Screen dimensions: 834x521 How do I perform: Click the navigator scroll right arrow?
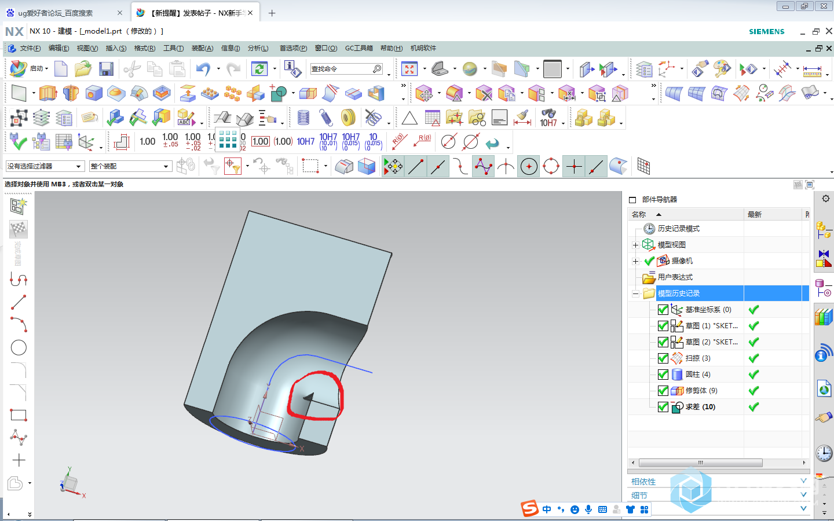(804, 463)
